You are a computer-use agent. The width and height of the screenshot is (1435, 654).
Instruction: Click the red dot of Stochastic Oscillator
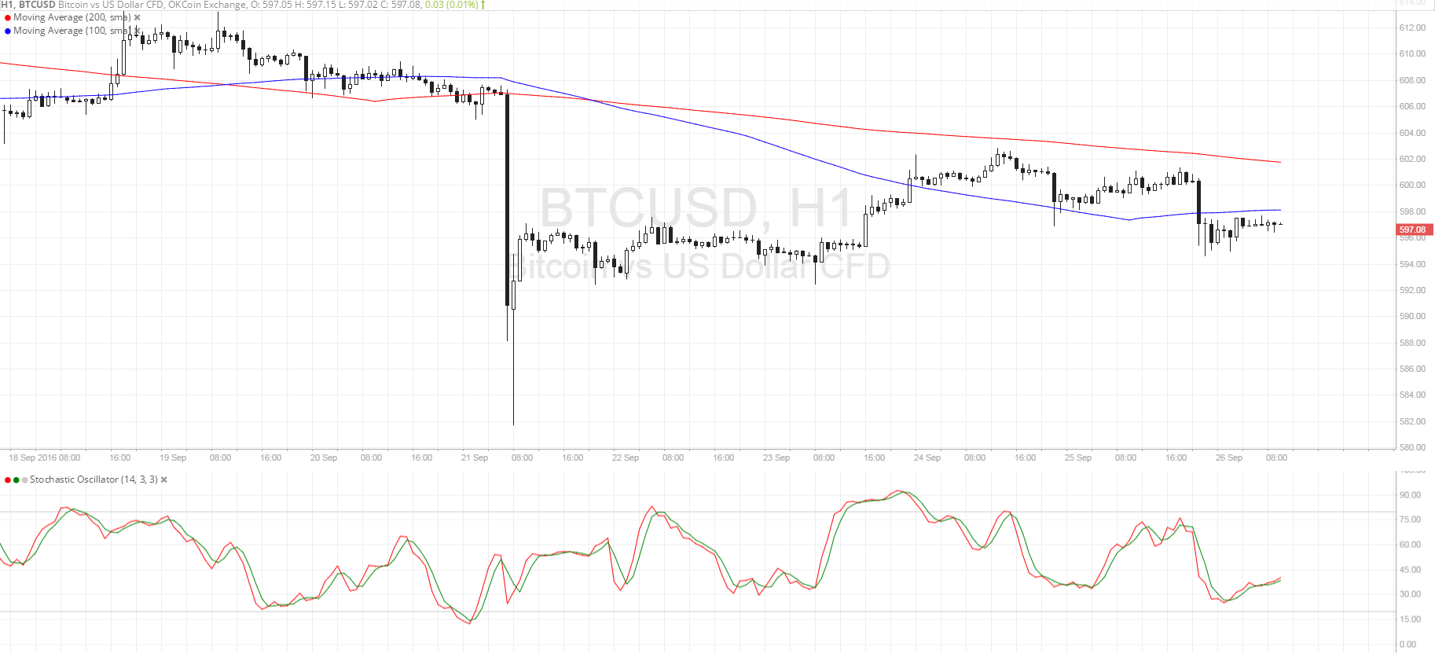8,479
